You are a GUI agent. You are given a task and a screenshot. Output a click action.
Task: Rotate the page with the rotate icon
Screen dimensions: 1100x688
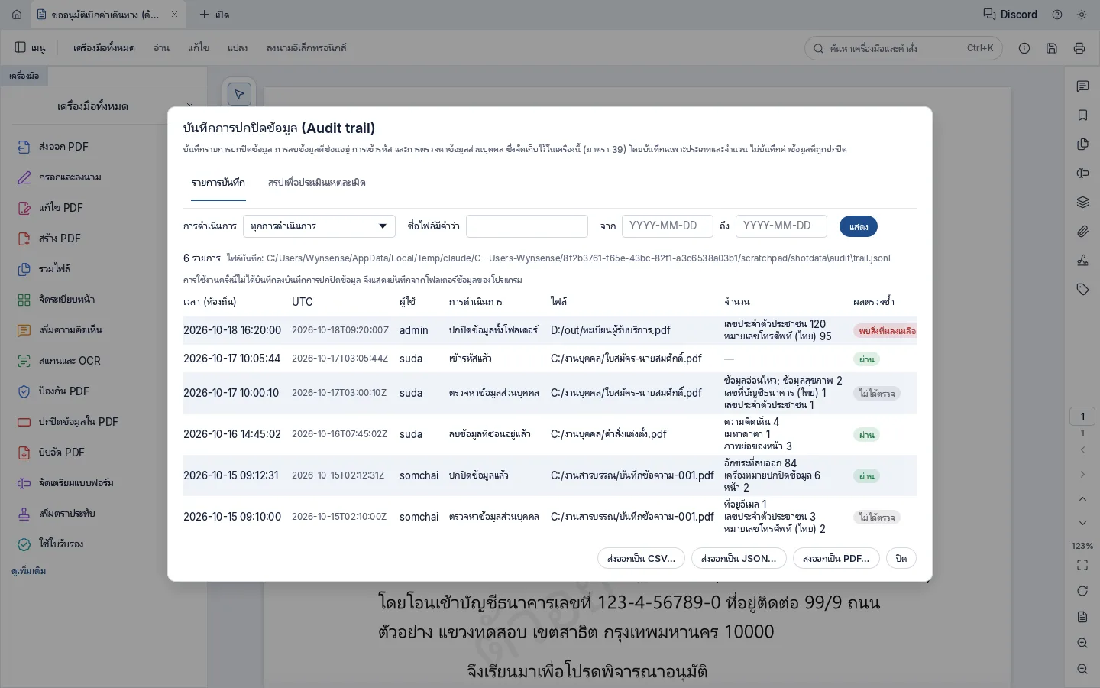[x=1082, y=591]
